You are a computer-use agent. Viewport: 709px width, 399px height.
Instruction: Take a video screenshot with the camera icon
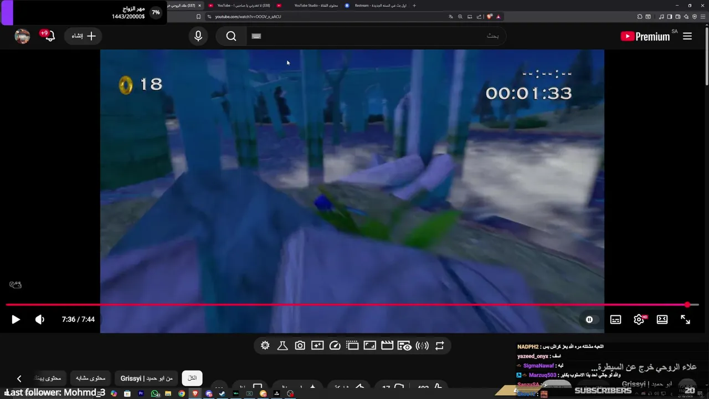tap(300, 345)
